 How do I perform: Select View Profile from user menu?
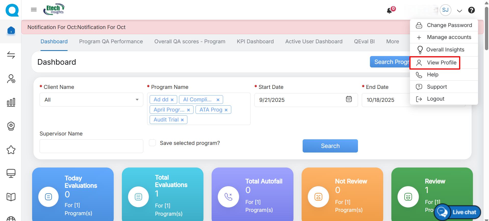click(x=441, y=63)
